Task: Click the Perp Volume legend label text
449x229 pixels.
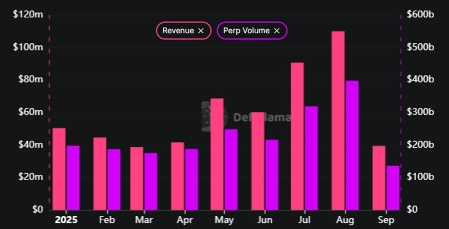Action: [x=246, y=31]
